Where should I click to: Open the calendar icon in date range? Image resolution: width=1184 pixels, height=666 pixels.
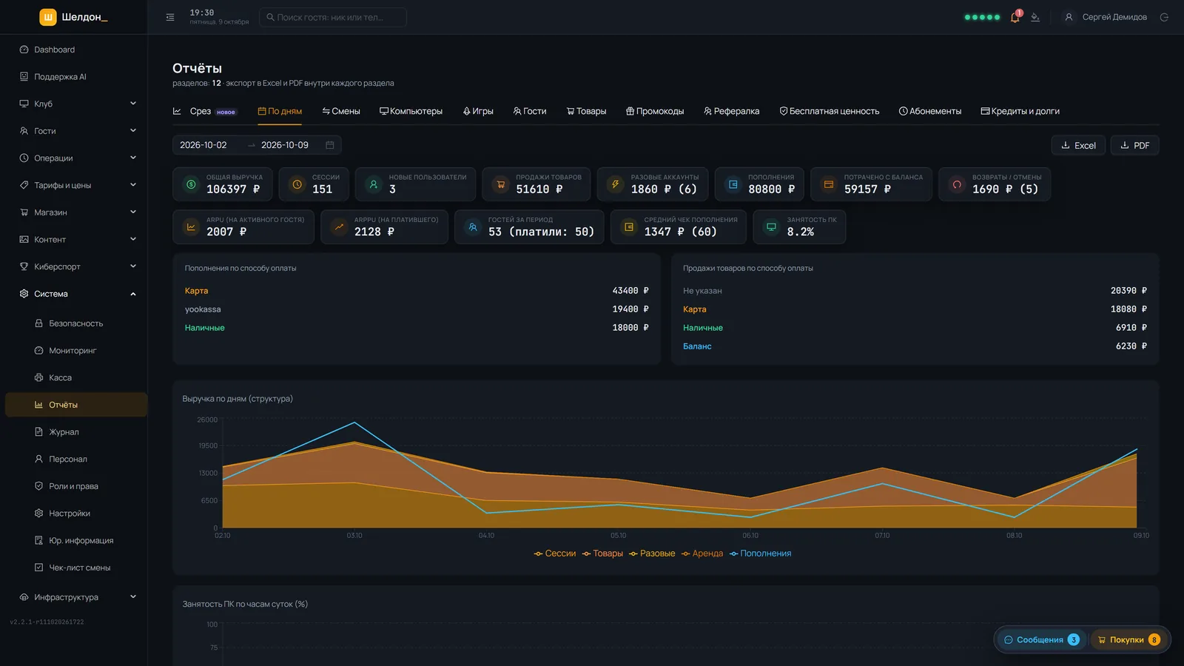point(330,145)
